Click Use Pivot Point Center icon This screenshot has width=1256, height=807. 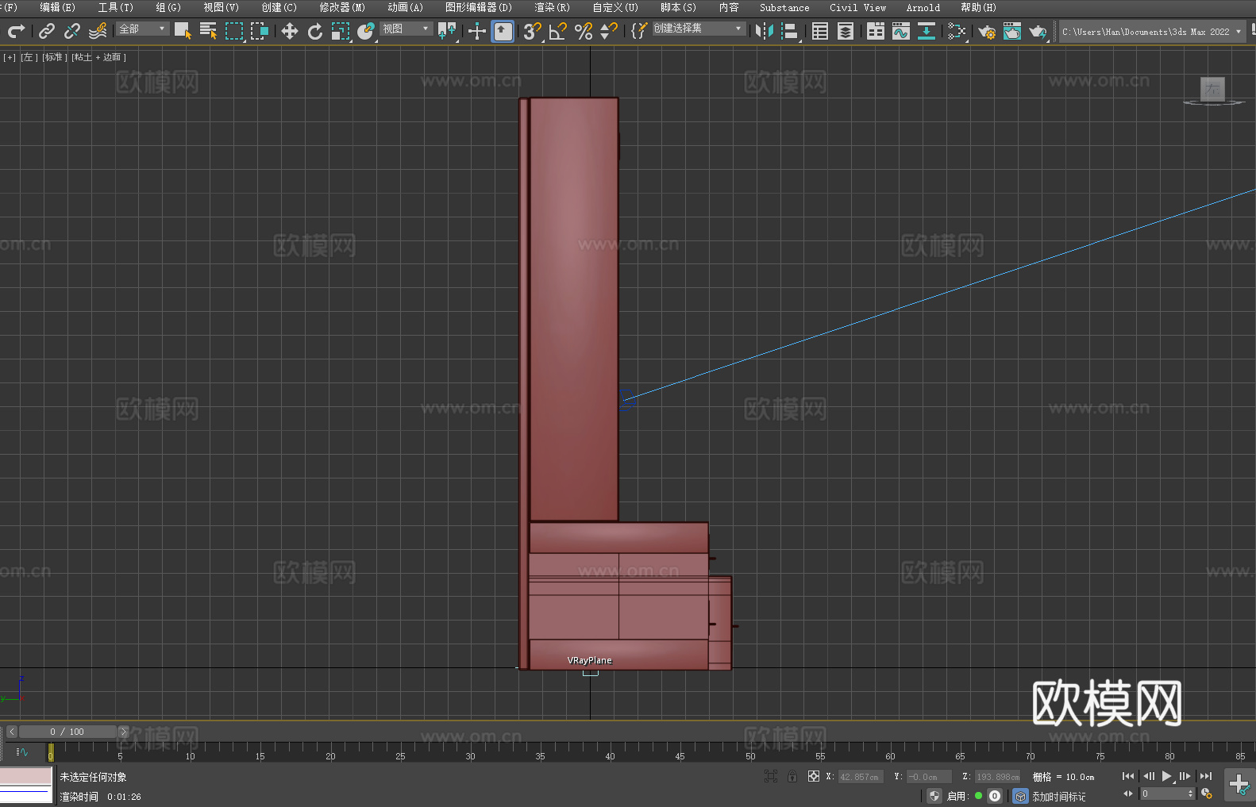tap(447, 31)
